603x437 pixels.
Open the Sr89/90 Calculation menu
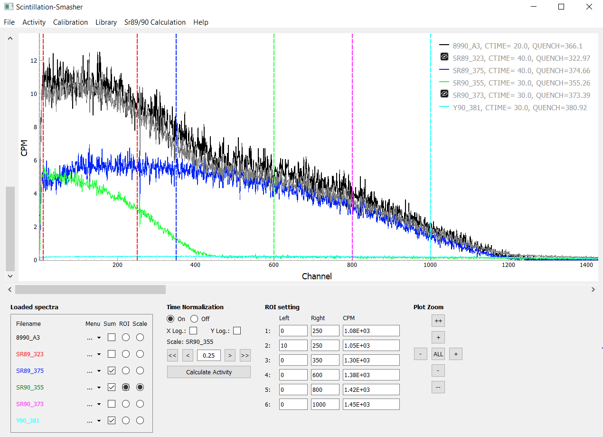pyautogui.click(x=155, y=22)
